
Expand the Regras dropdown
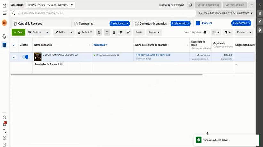click(154, 32)
